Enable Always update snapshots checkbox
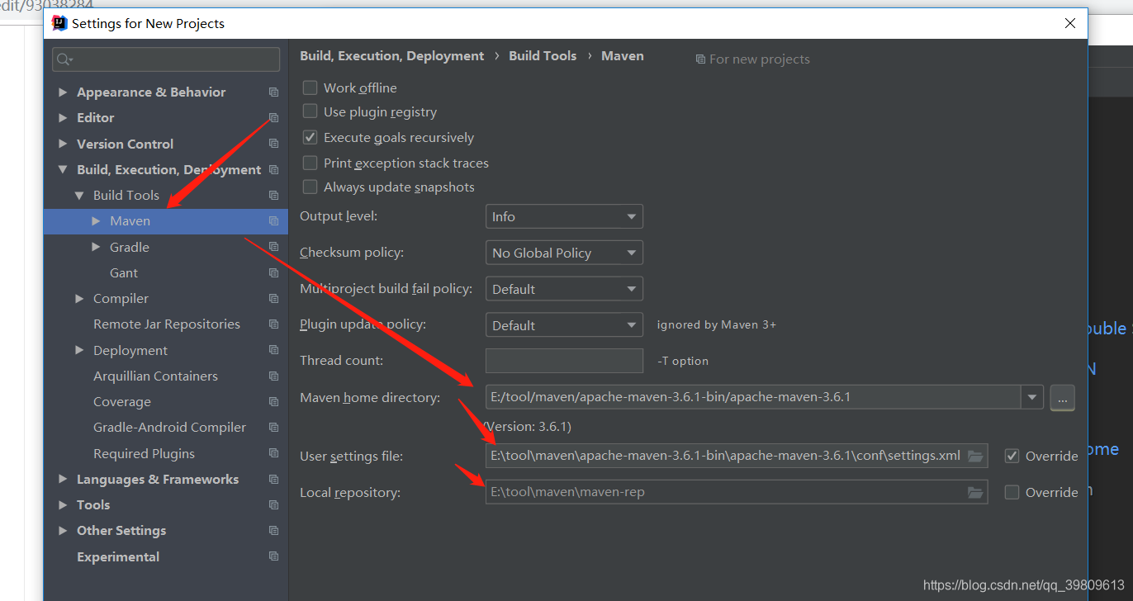Screen dimensions: 1133x601 [310, 187]
